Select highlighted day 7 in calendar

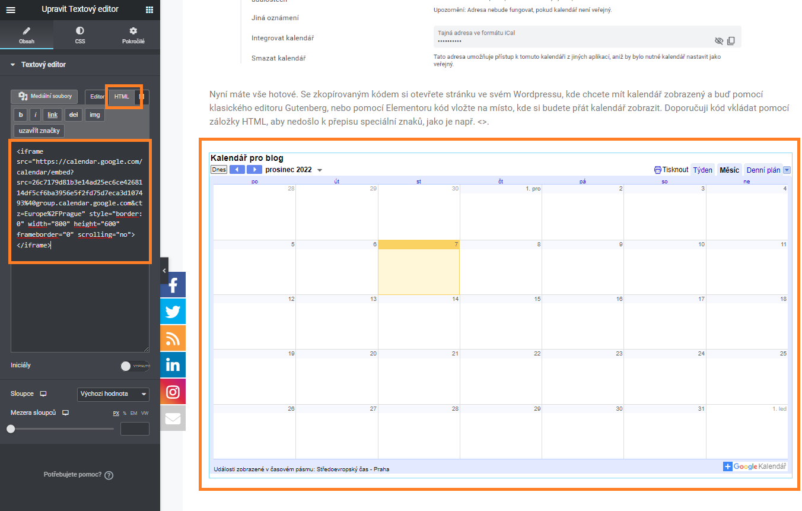click(419, 267)
